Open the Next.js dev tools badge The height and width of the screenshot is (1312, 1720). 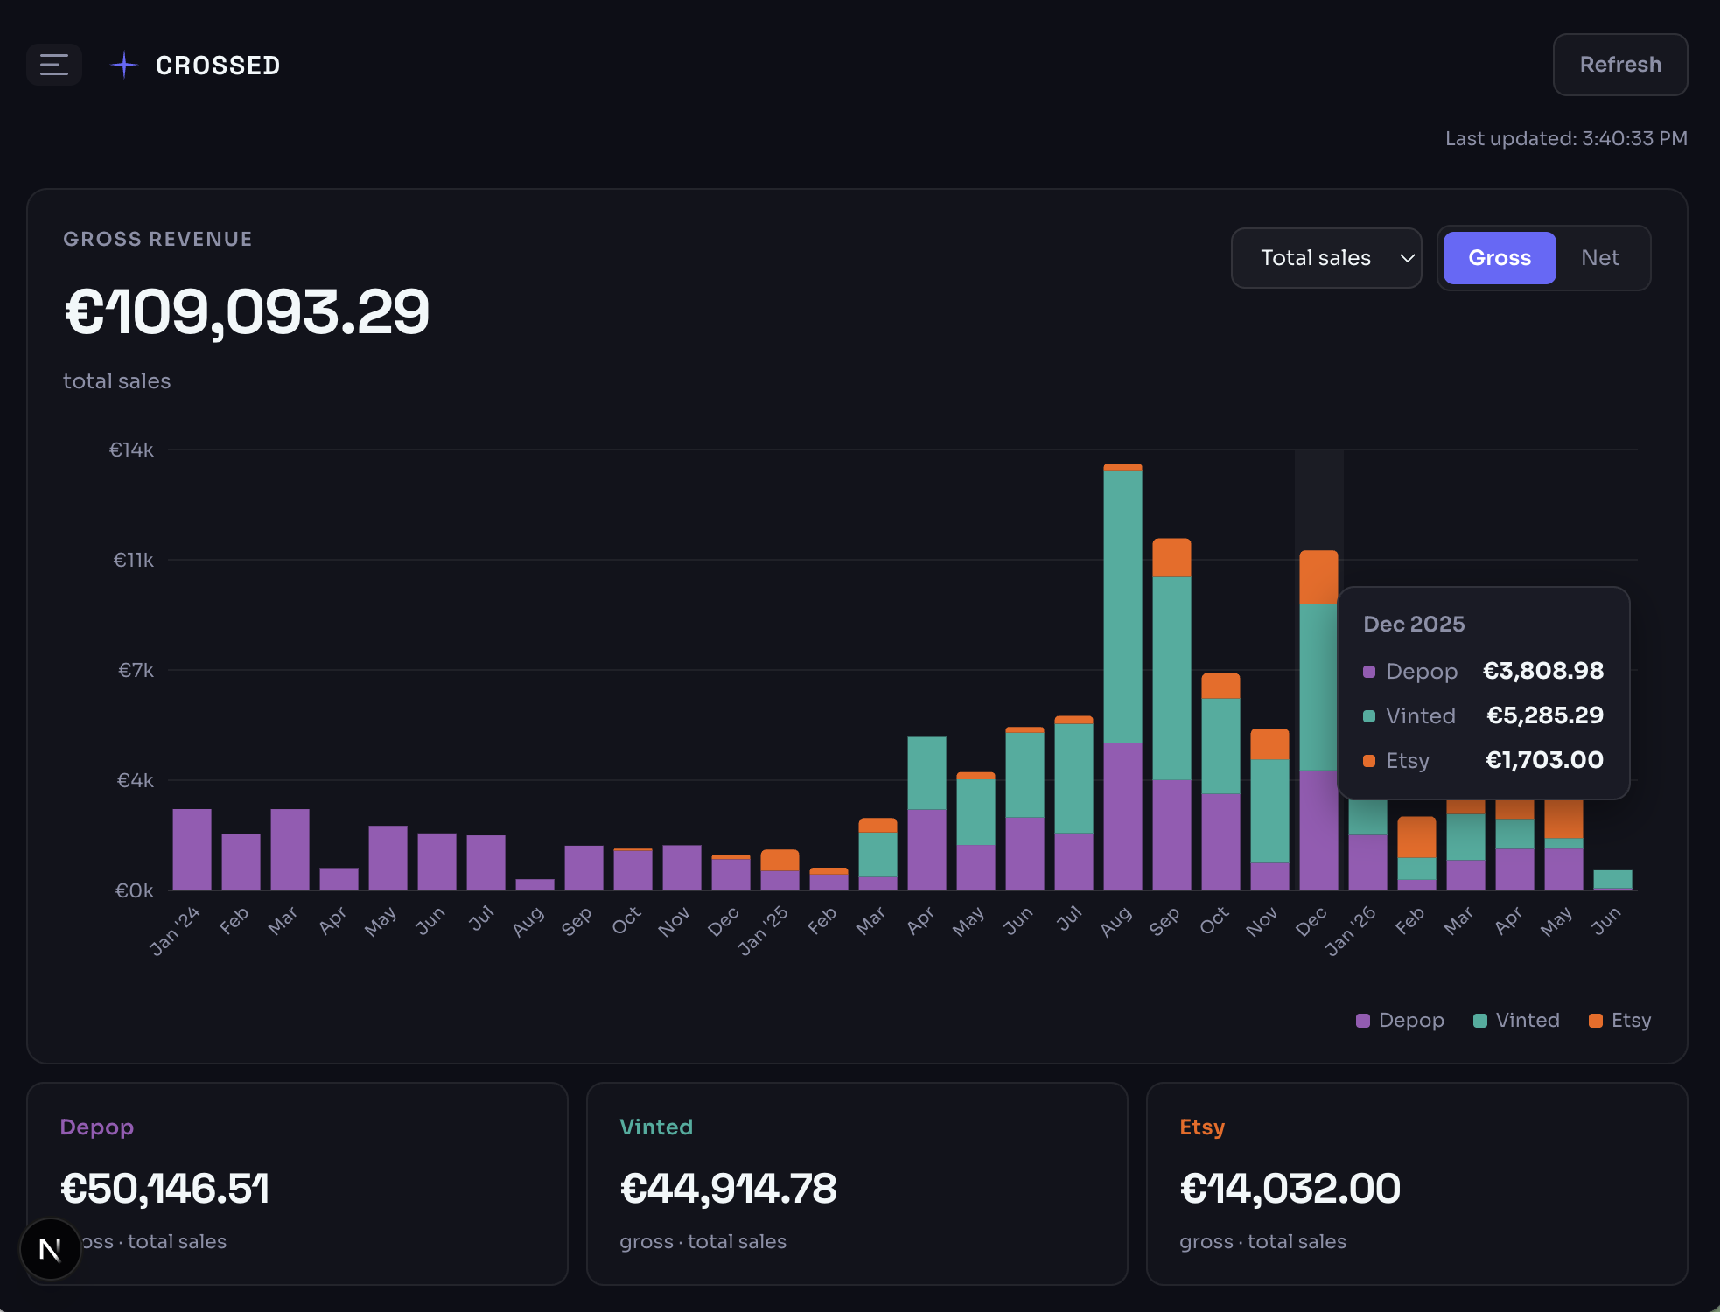pos(51,1250)
